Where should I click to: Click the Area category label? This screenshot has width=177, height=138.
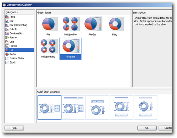12,17
